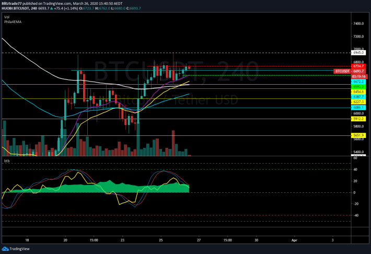Viewport: 371px width, 254px height.
Task: Click the +75.4 (+1.14%) change text
Action: (x=66, y=8)
